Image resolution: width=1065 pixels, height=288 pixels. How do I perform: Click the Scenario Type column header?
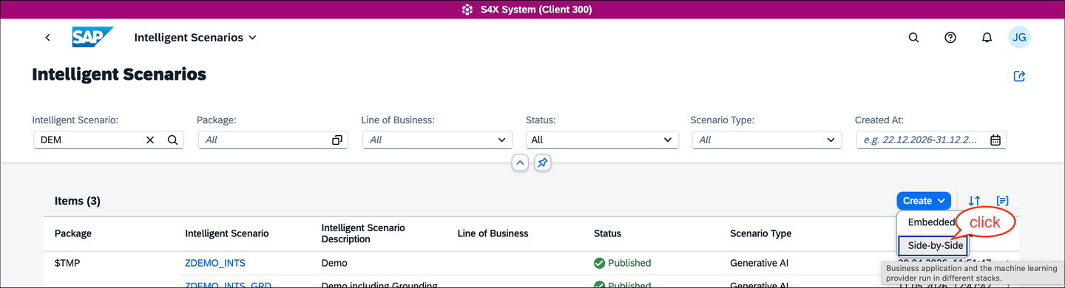pyautogui.click(x=760, y=233)
